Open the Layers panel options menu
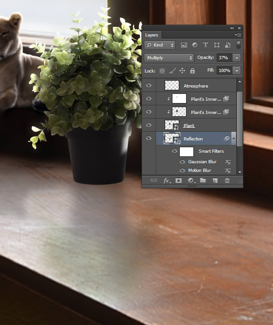Viewport: 273px width, 325px height. click(238, 35)
